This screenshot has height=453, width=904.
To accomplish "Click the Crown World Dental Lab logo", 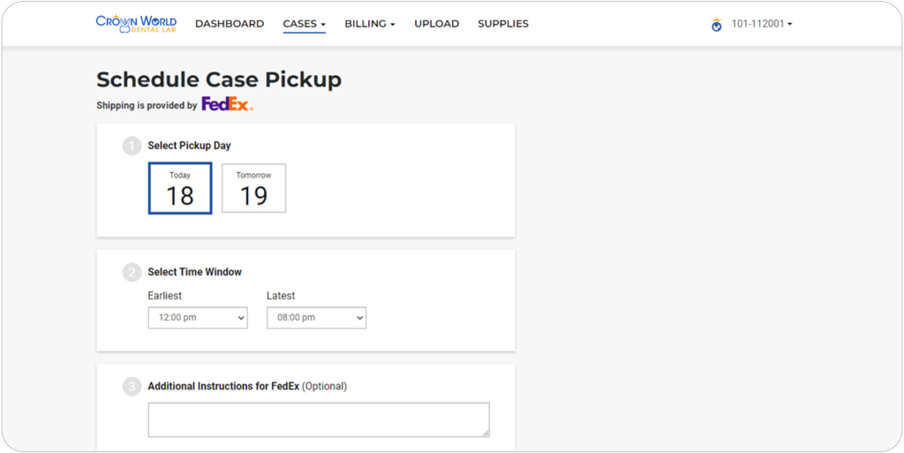I will coord(136,23).
